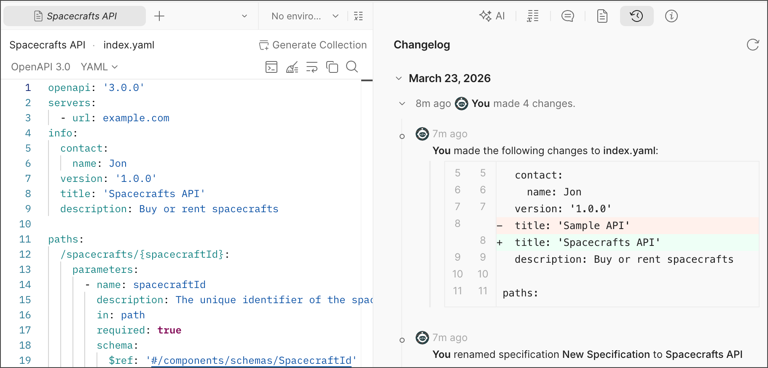Toggle word wrap in the editor
This screenshot has height=368, width=768.
[x=312, y=67]
